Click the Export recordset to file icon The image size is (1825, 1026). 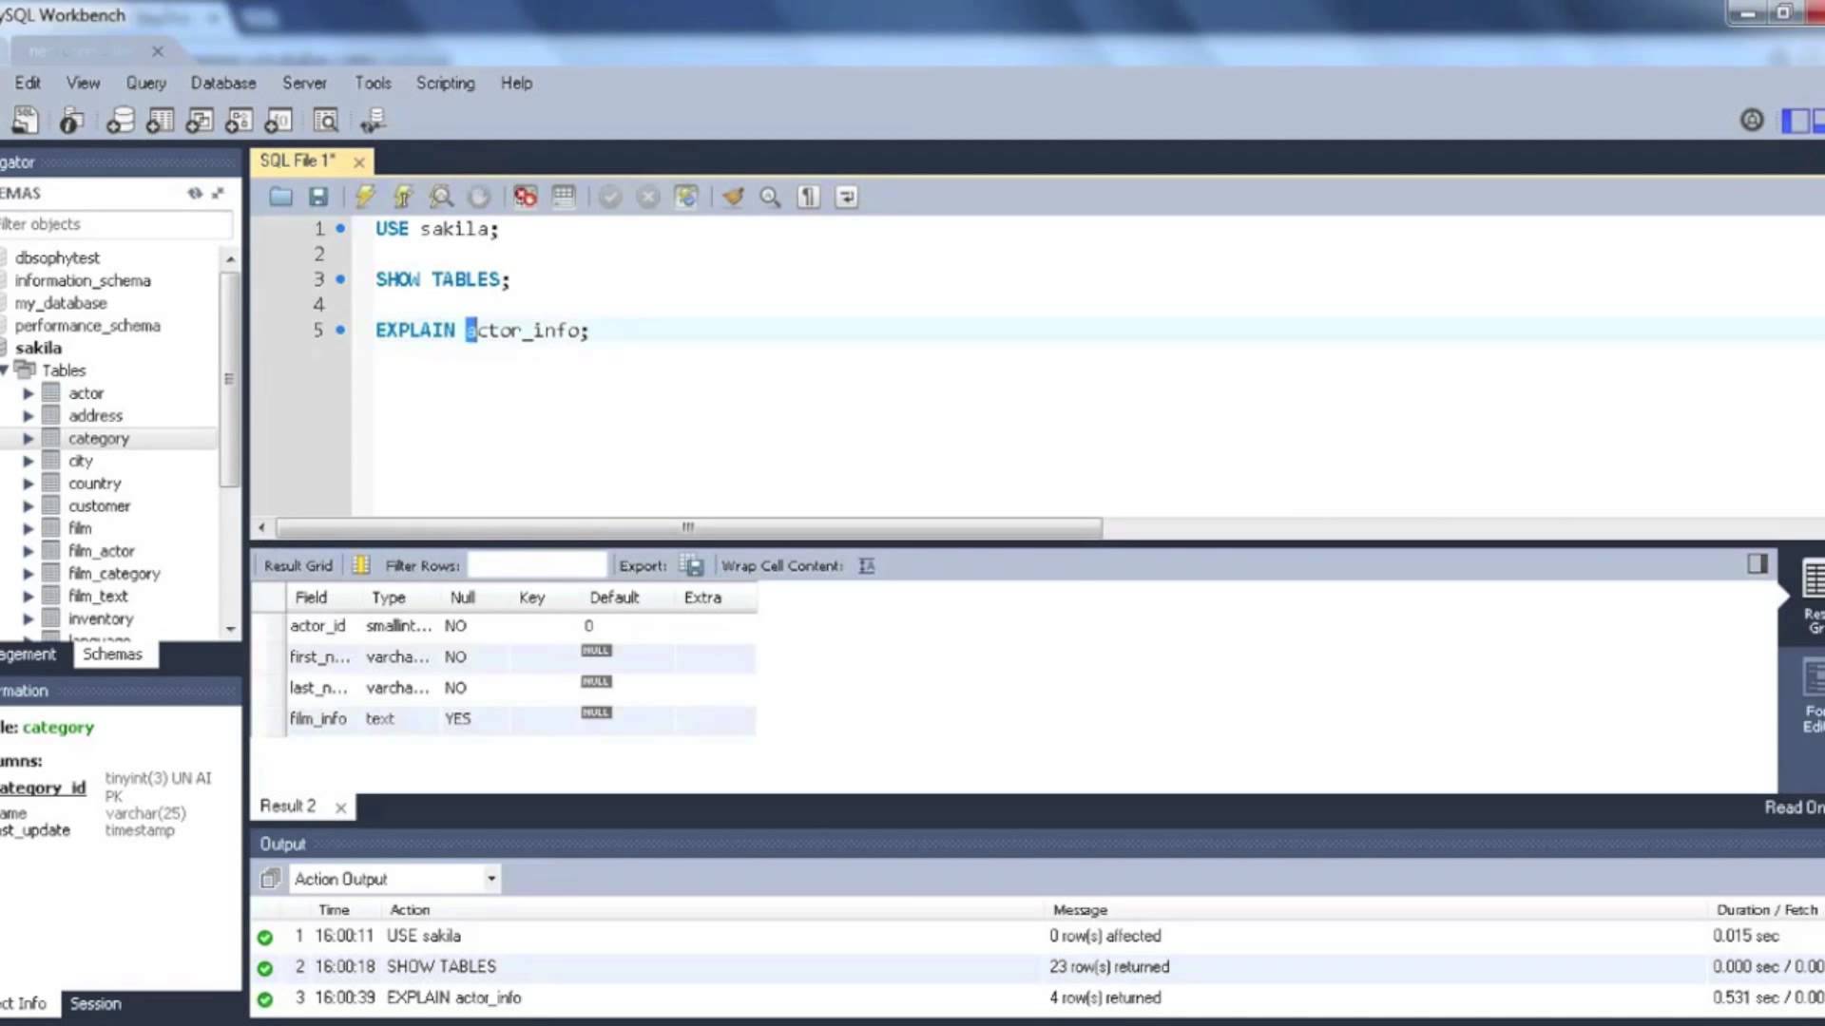coord(692,566)
